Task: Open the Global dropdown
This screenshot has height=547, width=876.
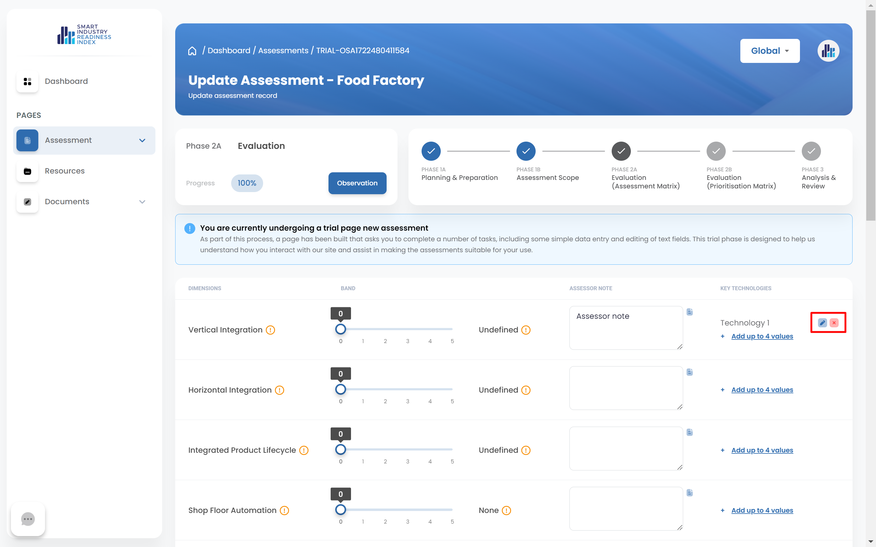Action: [770, 51]
